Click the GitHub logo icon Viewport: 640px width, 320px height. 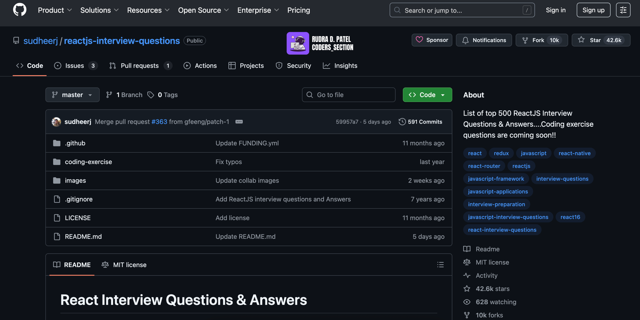tap(20, 10)
